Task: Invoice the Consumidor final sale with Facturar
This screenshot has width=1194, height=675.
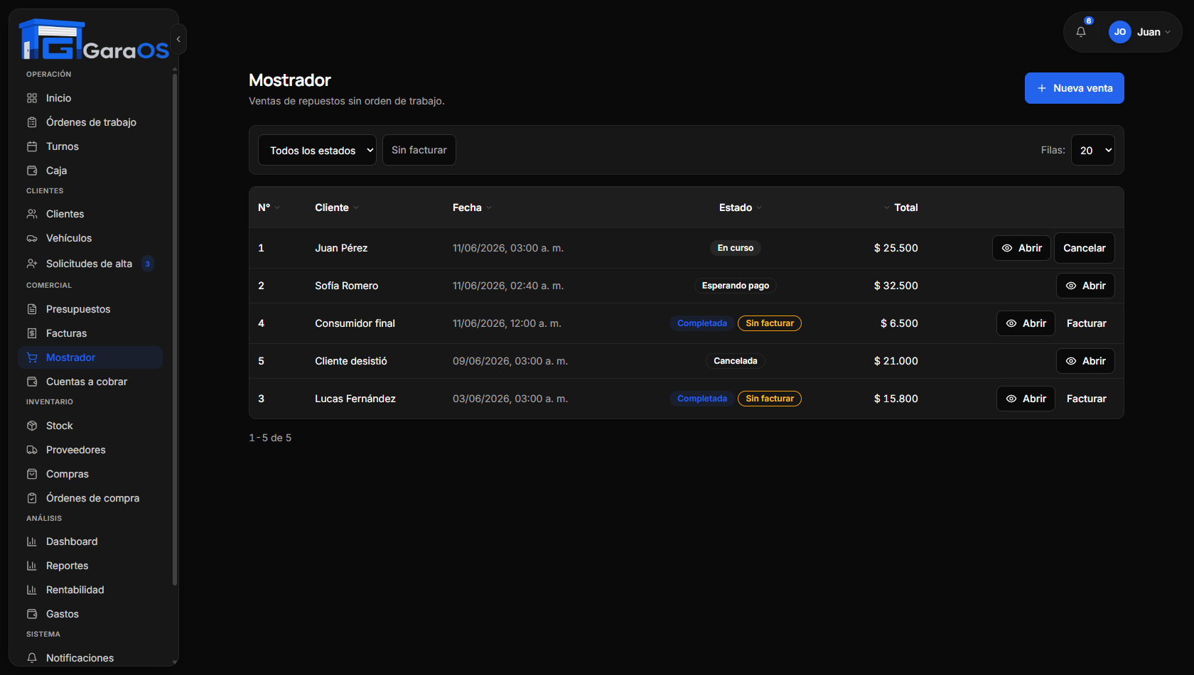Action: [x=1086, y=323]
